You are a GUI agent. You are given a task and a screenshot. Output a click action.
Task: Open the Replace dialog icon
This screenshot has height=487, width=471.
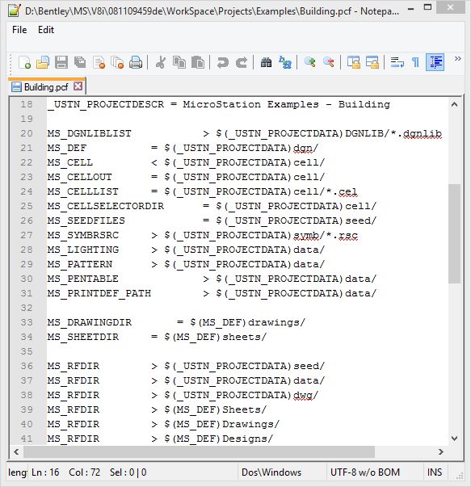click(285, 62)
